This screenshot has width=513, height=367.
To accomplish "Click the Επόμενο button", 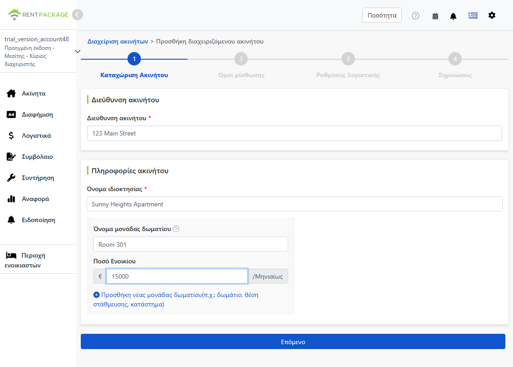I will pyautogui.click(x=293, y=341).
